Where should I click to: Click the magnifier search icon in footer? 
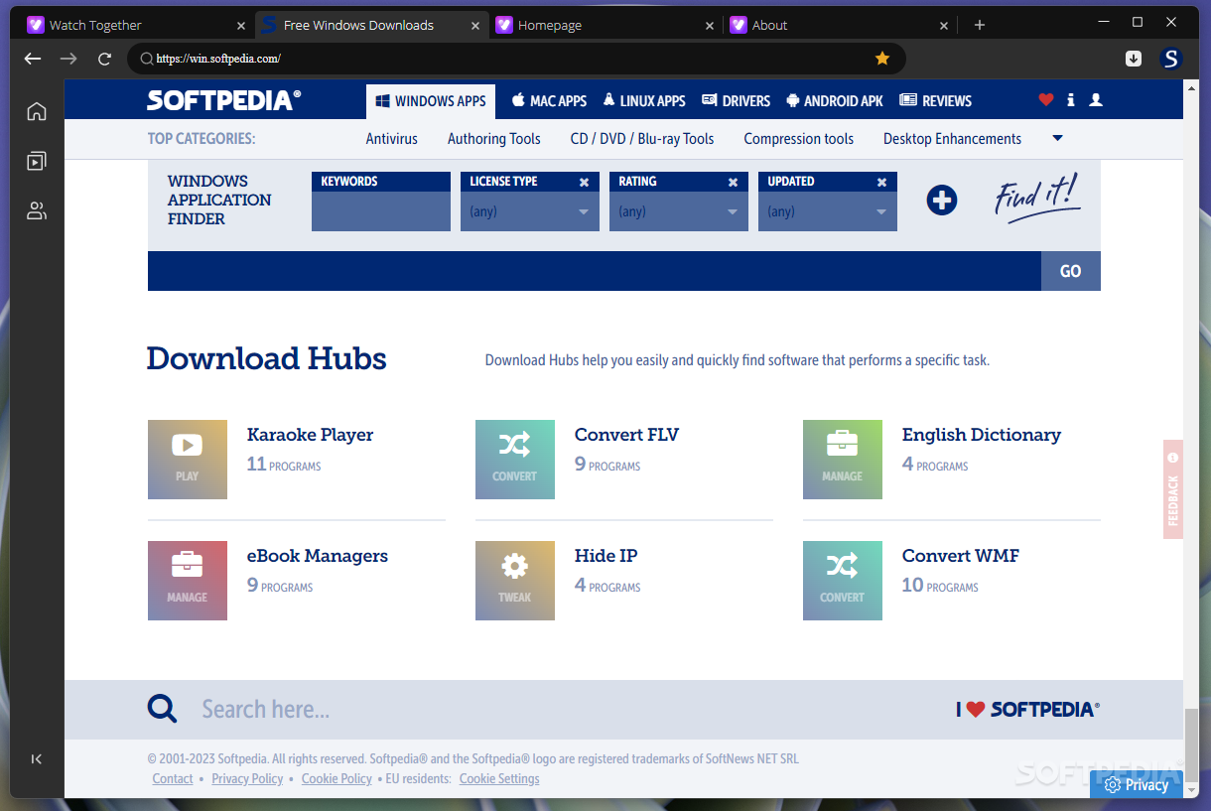click(162, 708)
